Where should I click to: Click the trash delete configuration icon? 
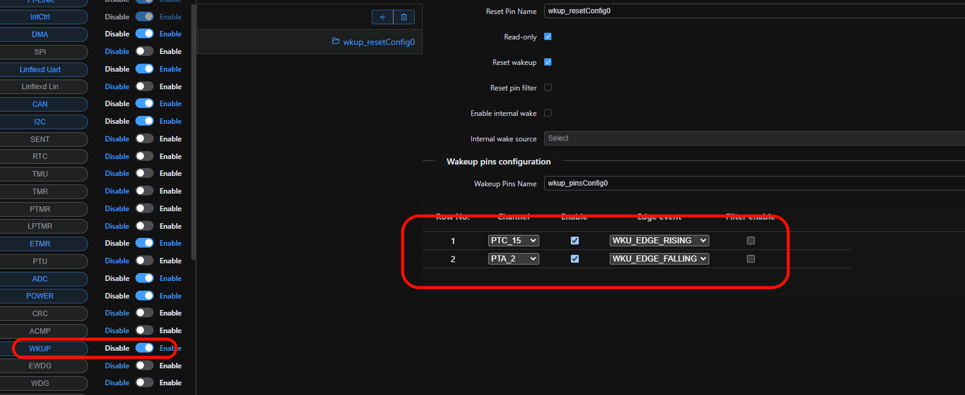(404, 17)
